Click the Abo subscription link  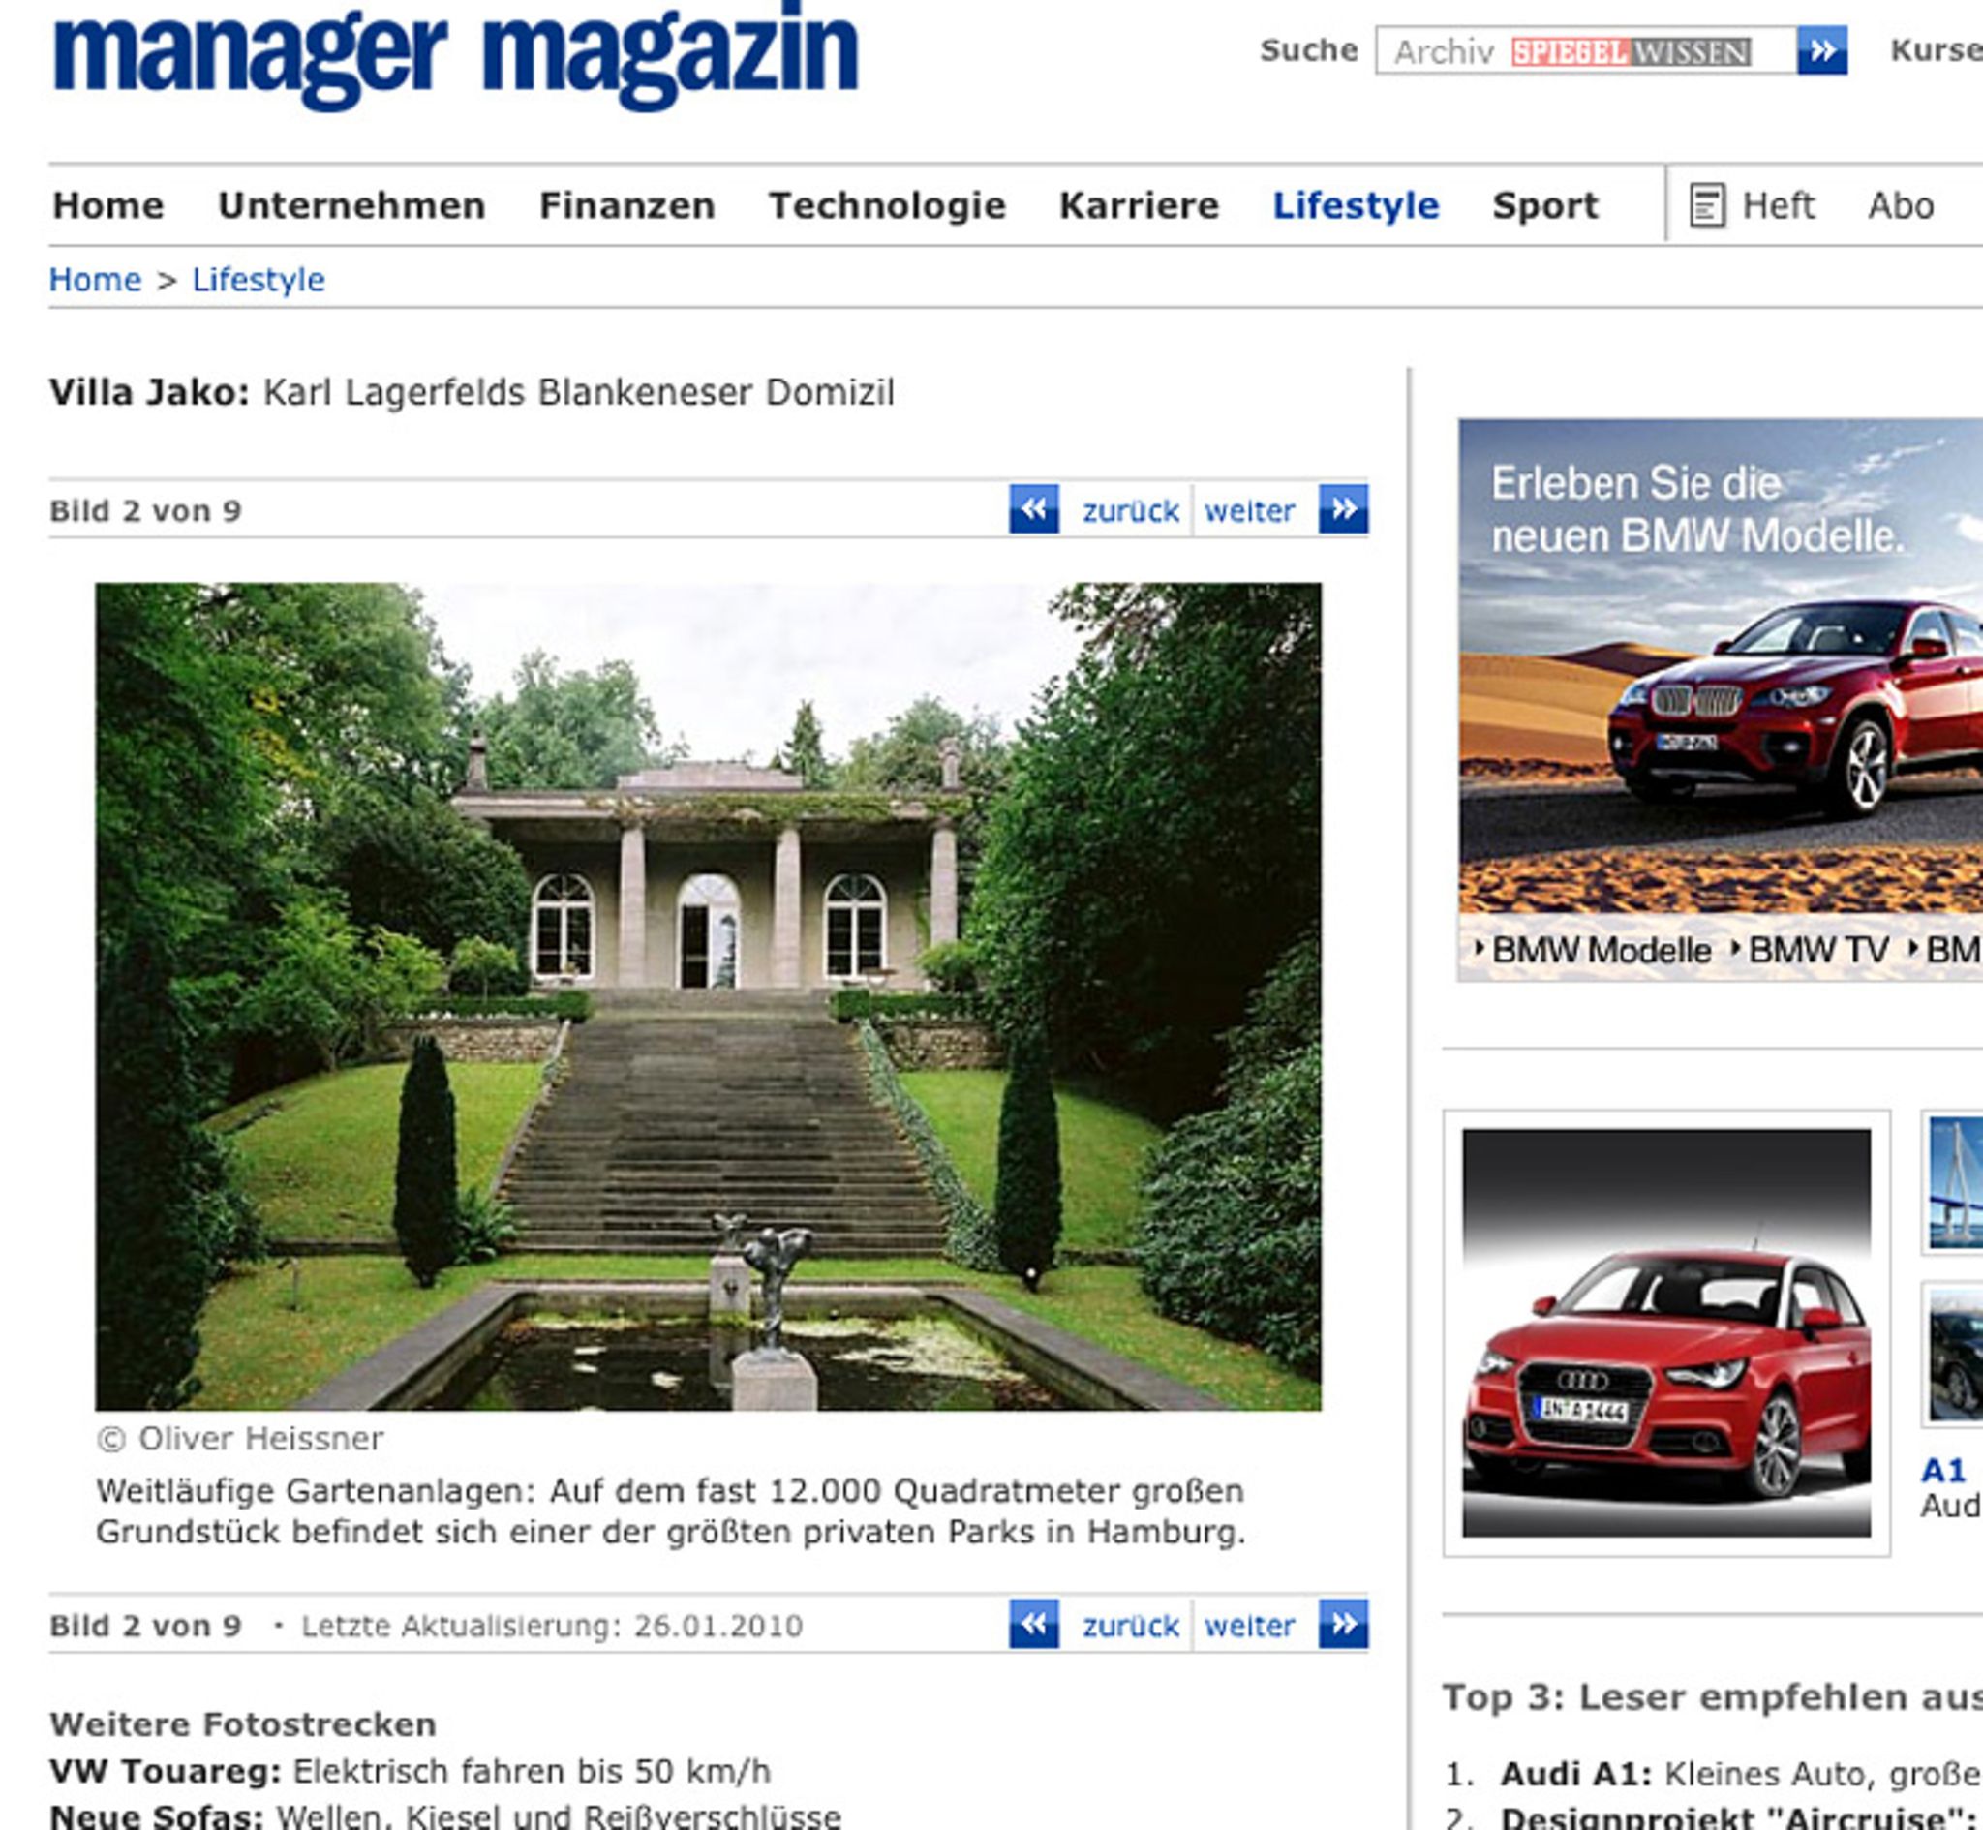(x=1900, y=205)
